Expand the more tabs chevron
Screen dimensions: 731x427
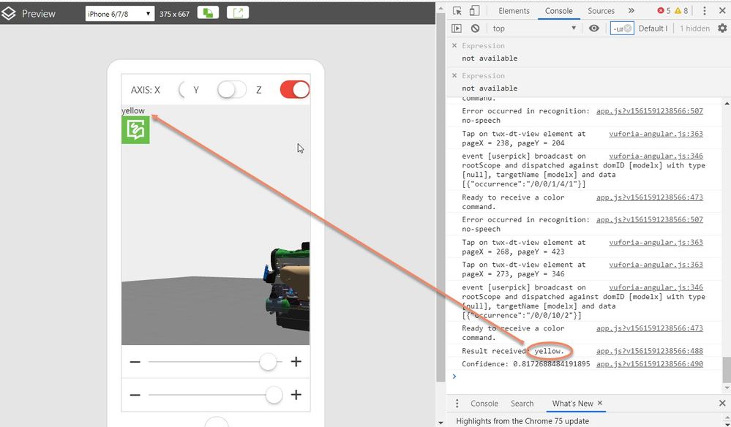pyautogui.click(x=631, y=11)
